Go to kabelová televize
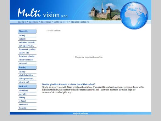 [27, 56]
